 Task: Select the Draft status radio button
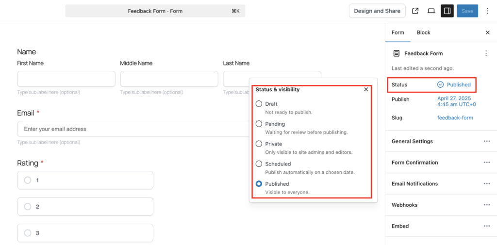point(259,104)
